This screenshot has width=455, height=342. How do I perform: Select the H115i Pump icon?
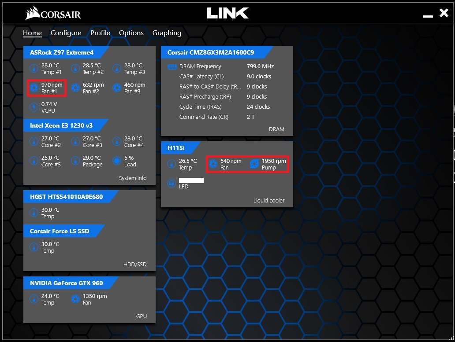[254, 164]
